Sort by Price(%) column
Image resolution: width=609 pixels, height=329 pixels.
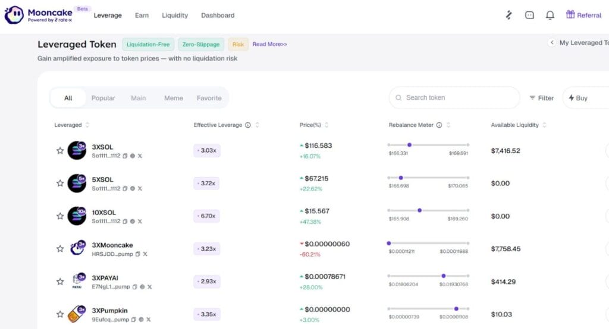click(327, 125)
